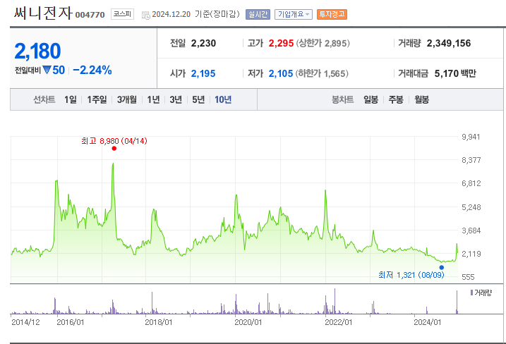Select the 3개월 line chart tab
The height and width of the screenshot is (344, 506).
[127, 99]
